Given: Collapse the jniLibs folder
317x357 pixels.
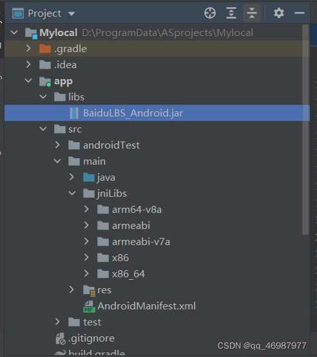Looking at the screenshot, I should 72,194.
